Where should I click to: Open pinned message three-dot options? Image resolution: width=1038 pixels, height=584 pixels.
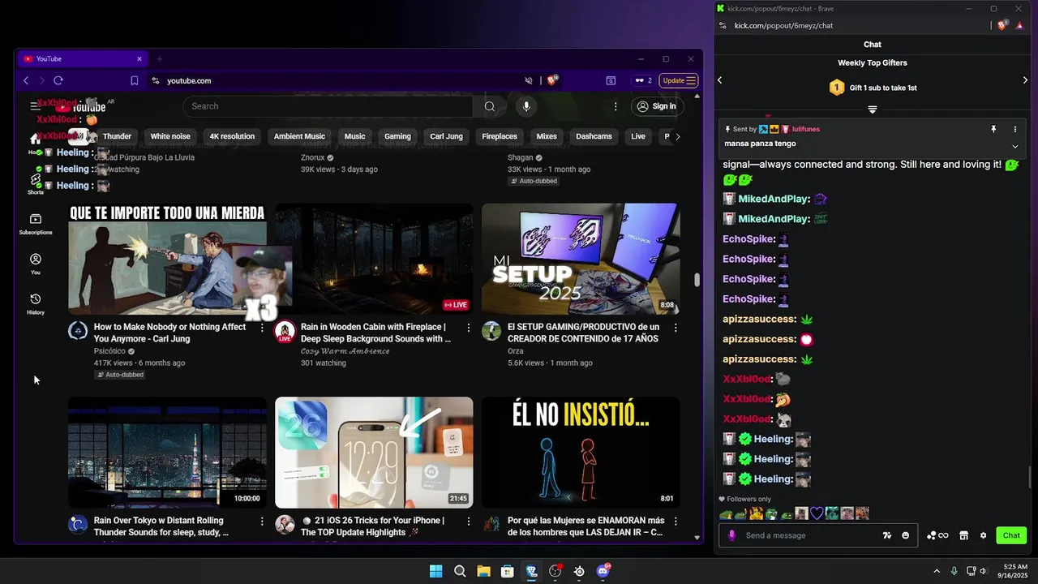pyautogui.click(x=1015, y=129)
